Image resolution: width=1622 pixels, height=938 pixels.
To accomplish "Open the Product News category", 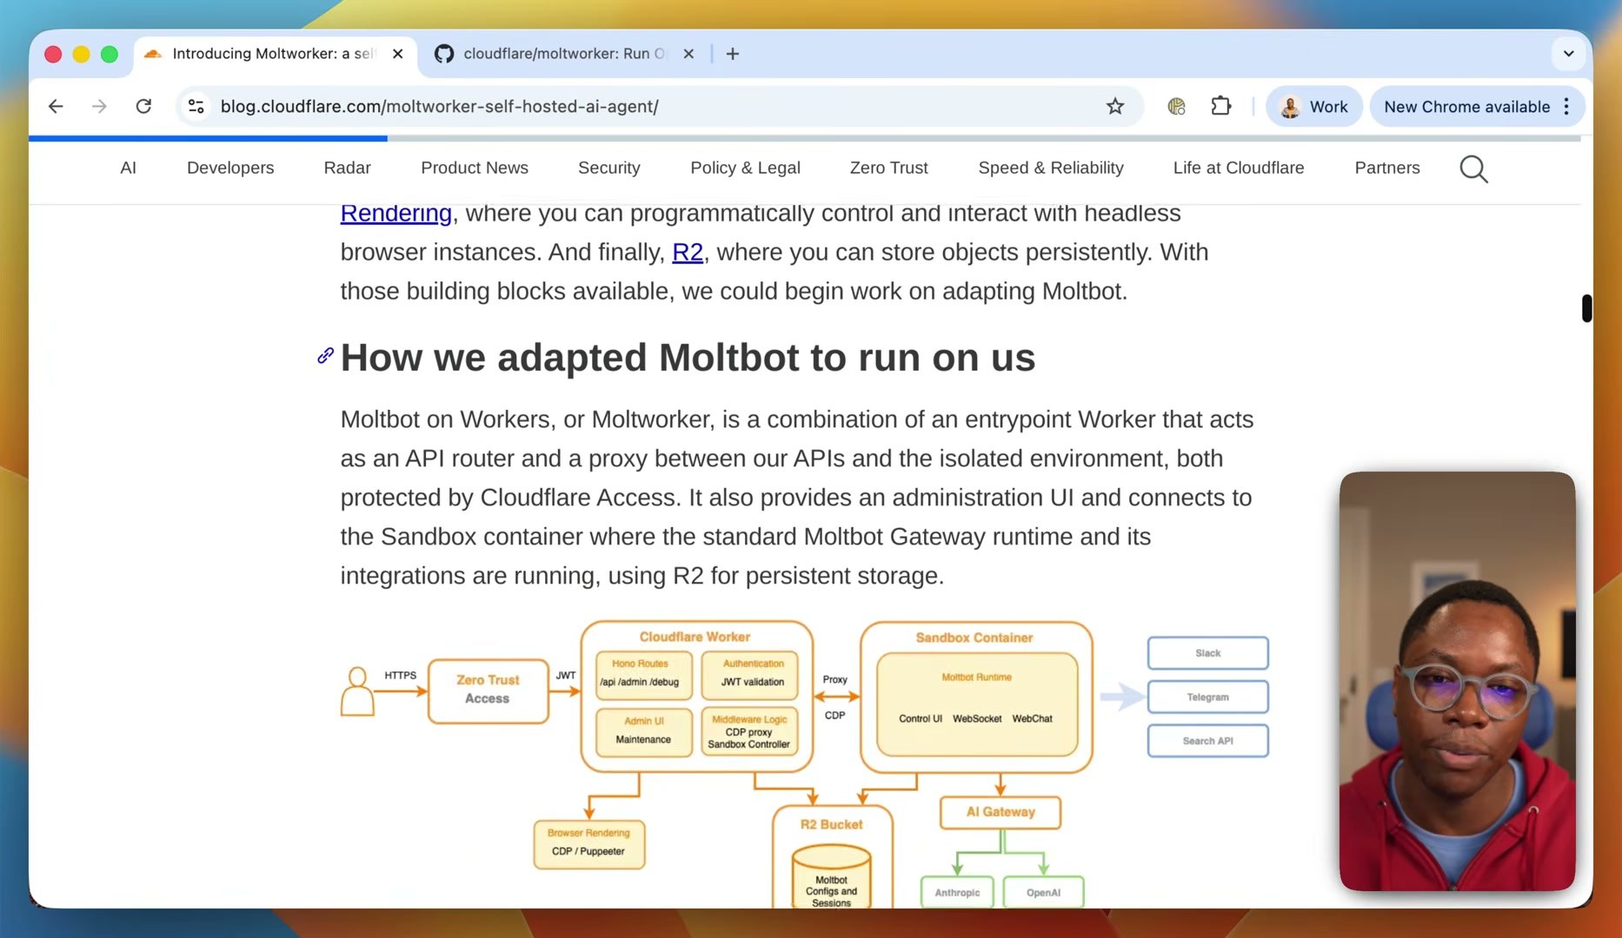I will [475, 168].
